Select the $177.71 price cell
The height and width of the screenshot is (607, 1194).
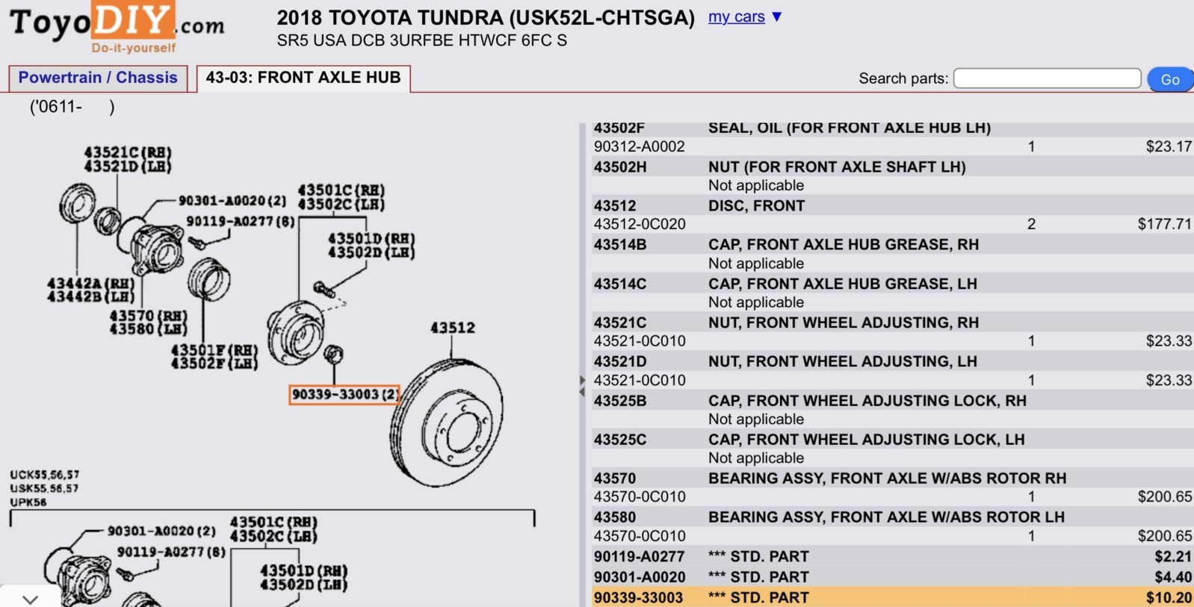(1164, 224)
